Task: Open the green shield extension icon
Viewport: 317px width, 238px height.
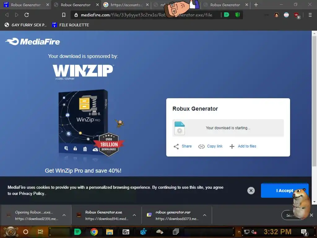Action: (237, 15)
